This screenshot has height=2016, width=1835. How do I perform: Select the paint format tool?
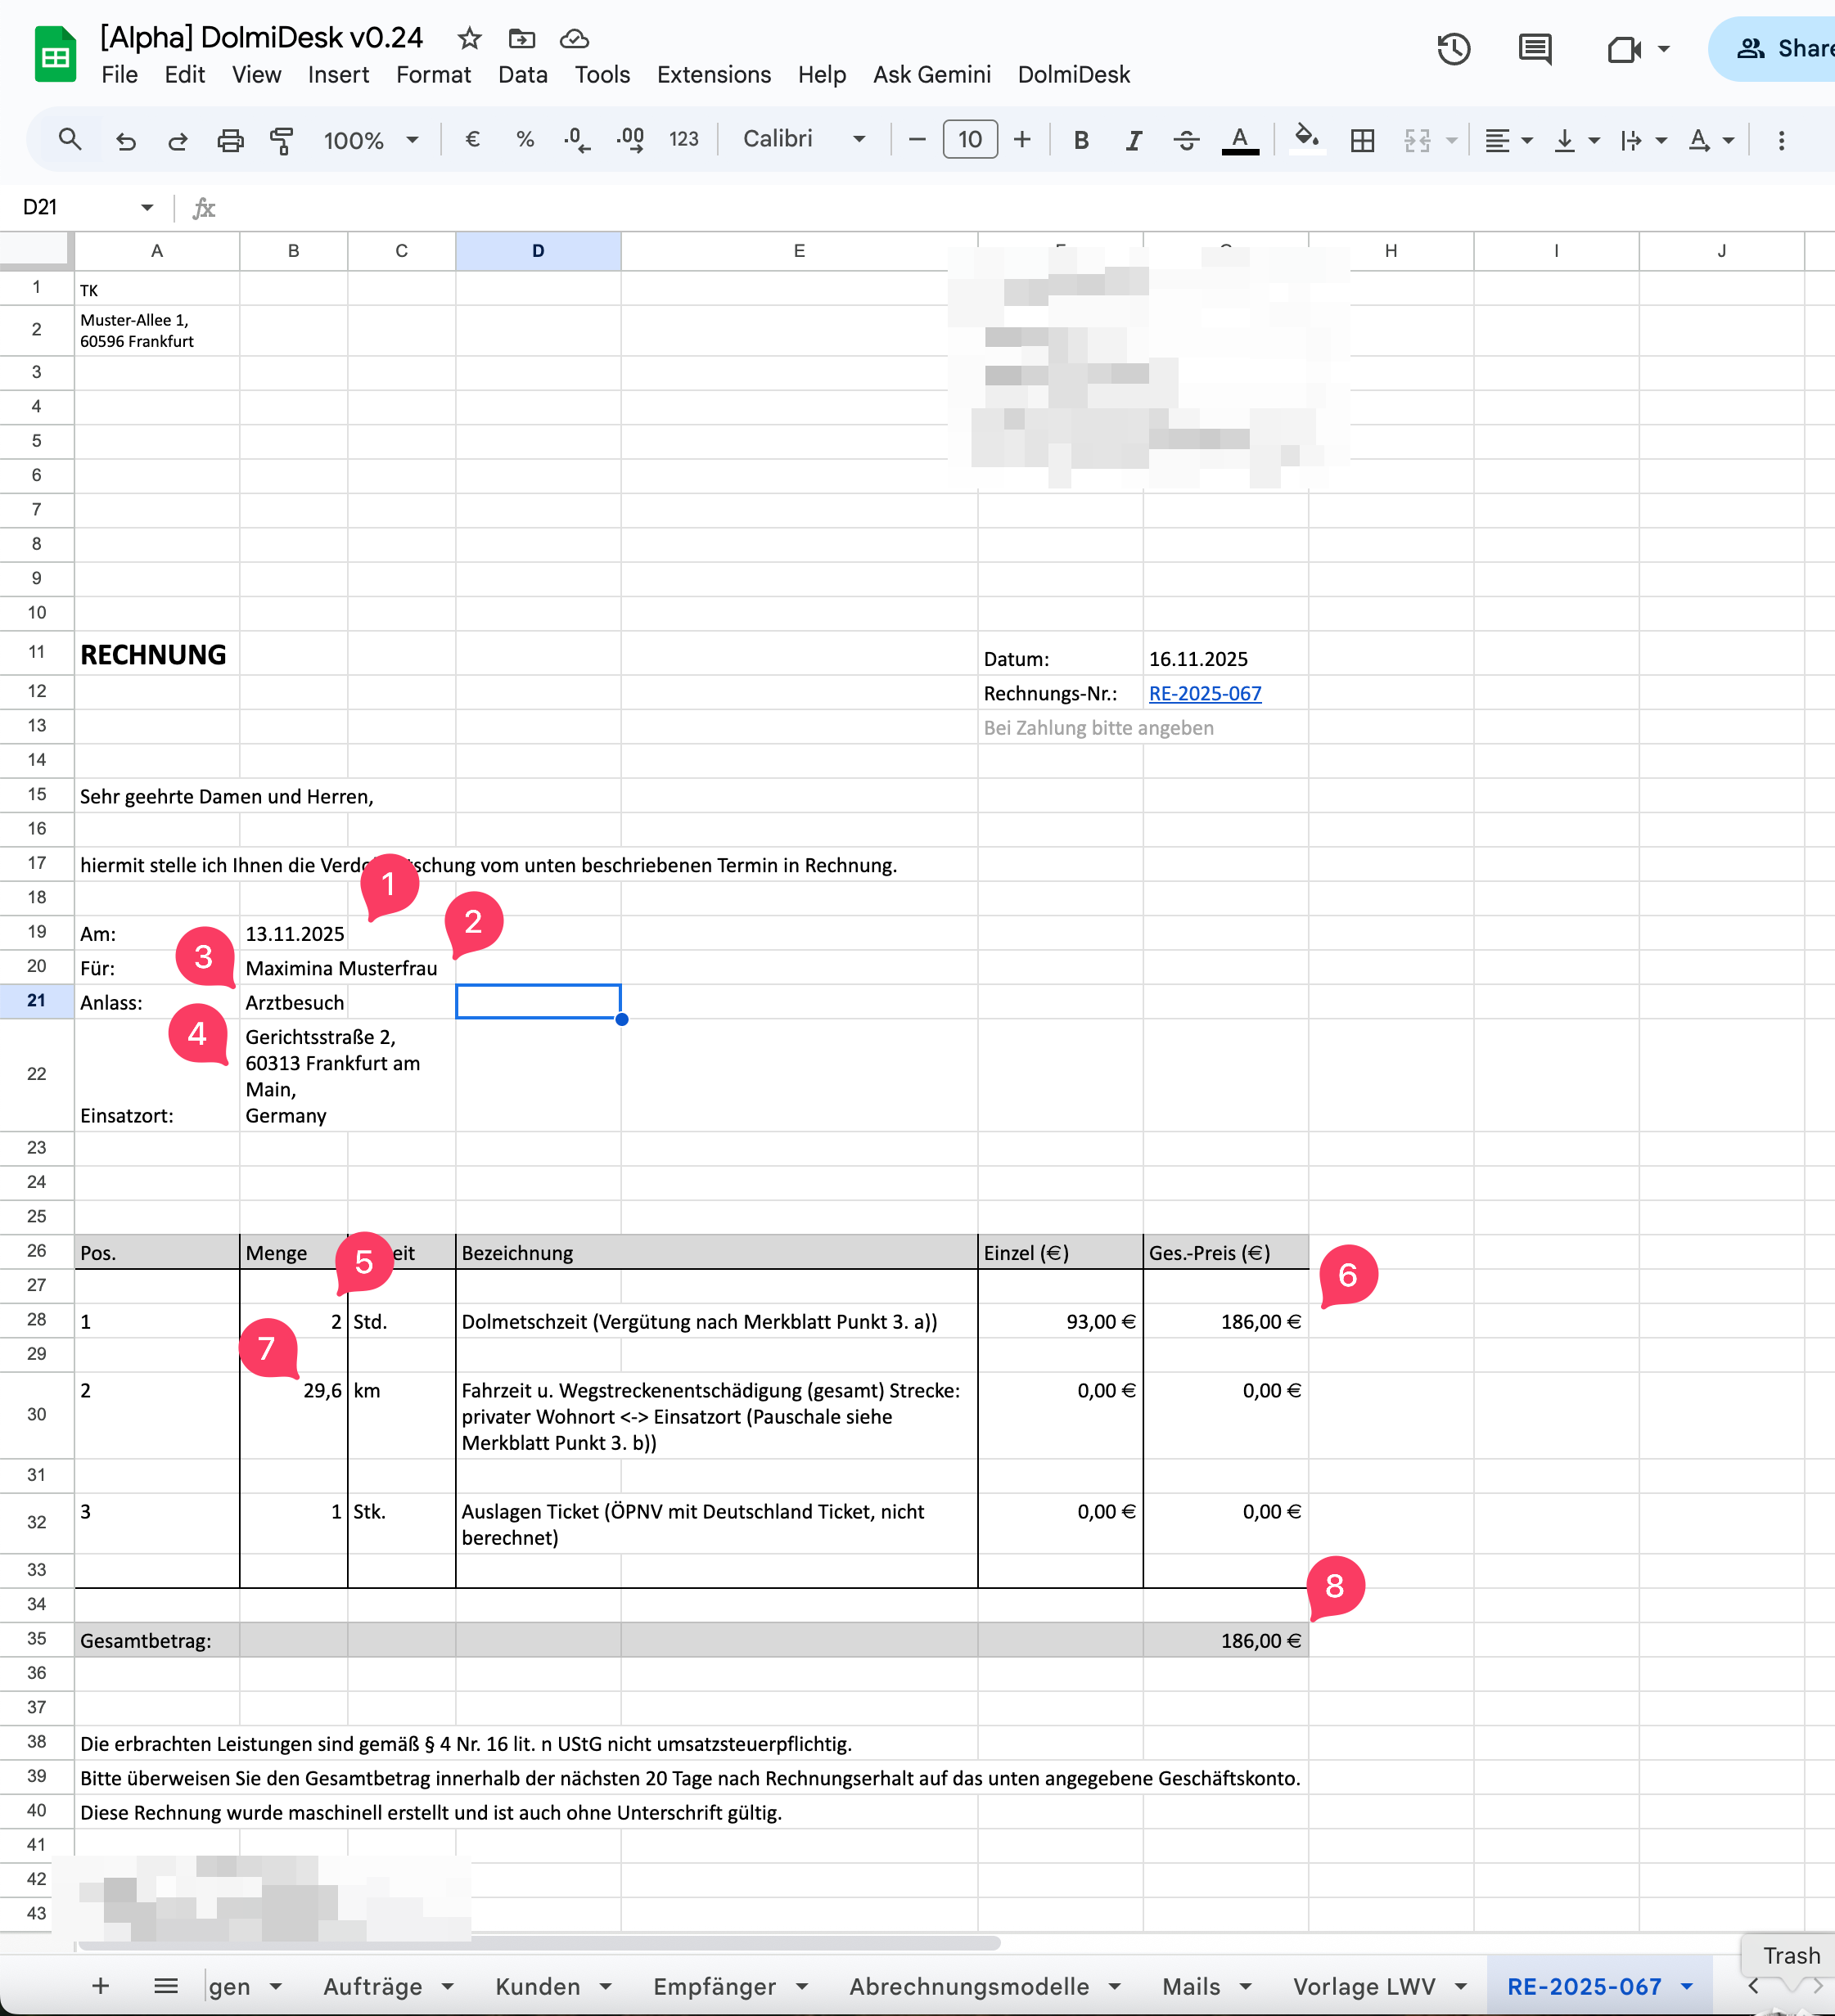[282, 140]
